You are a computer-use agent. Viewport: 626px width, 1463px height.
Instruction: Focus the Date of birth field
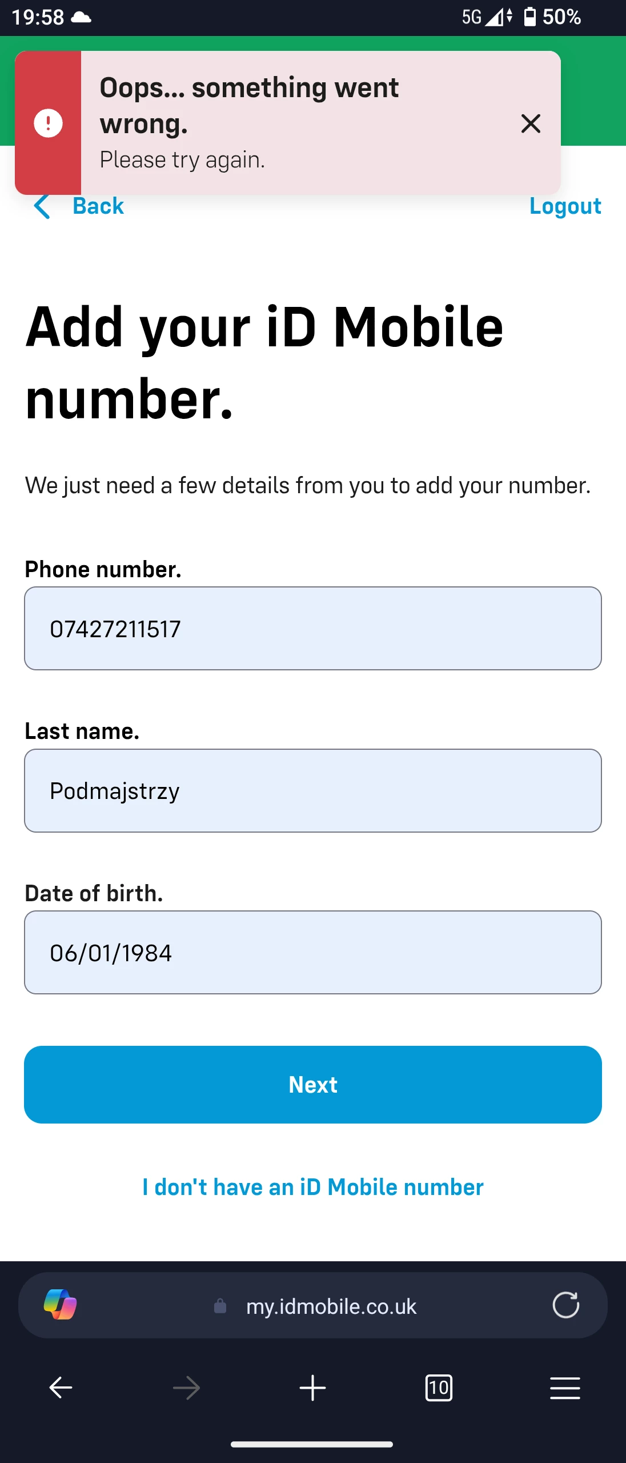313,953
